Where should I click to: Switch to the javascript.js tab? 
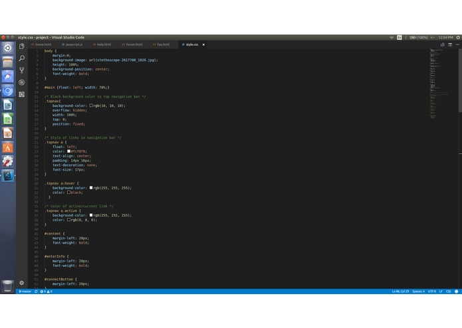pyautogui.click(x=72, y=44)
